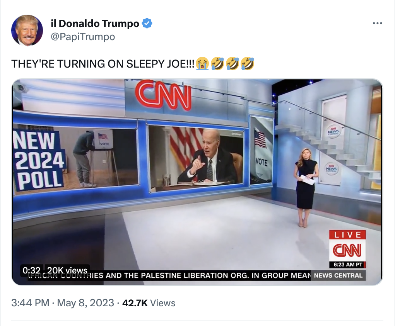Open the @PapiTrumpo handle link
This screenshot has width=400, height=326.
pyautogui.click(x=83, y=37)
